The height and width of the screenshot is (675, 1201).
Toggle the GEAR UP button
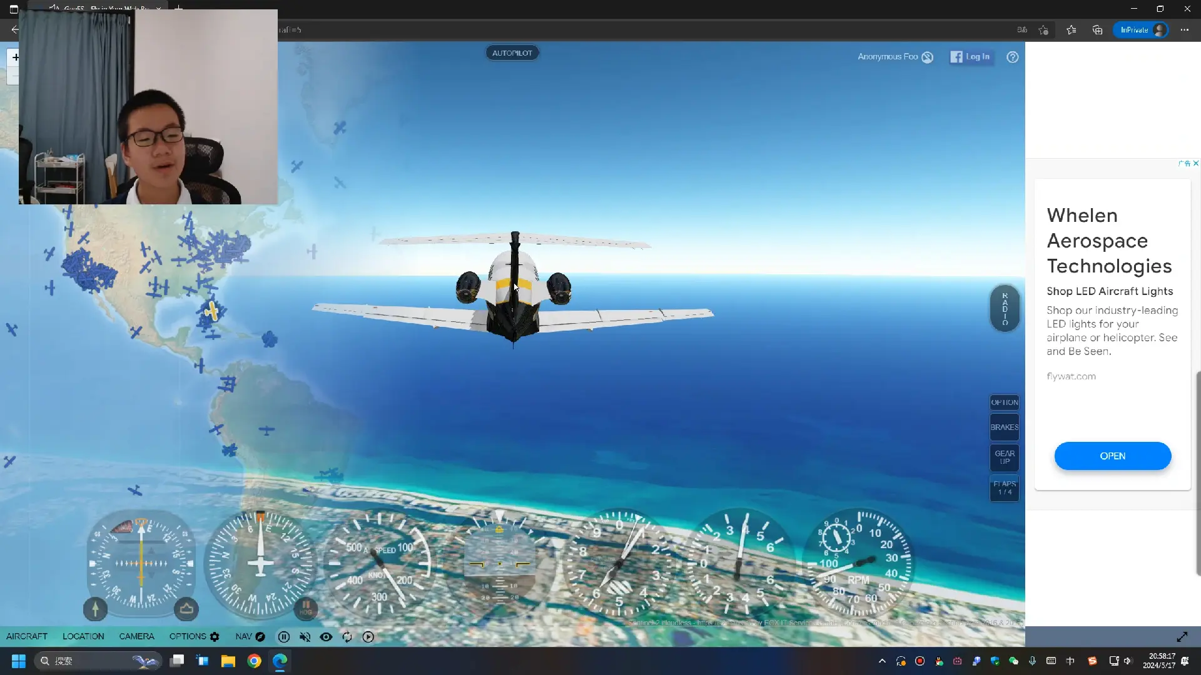(x=1005, y=457)
